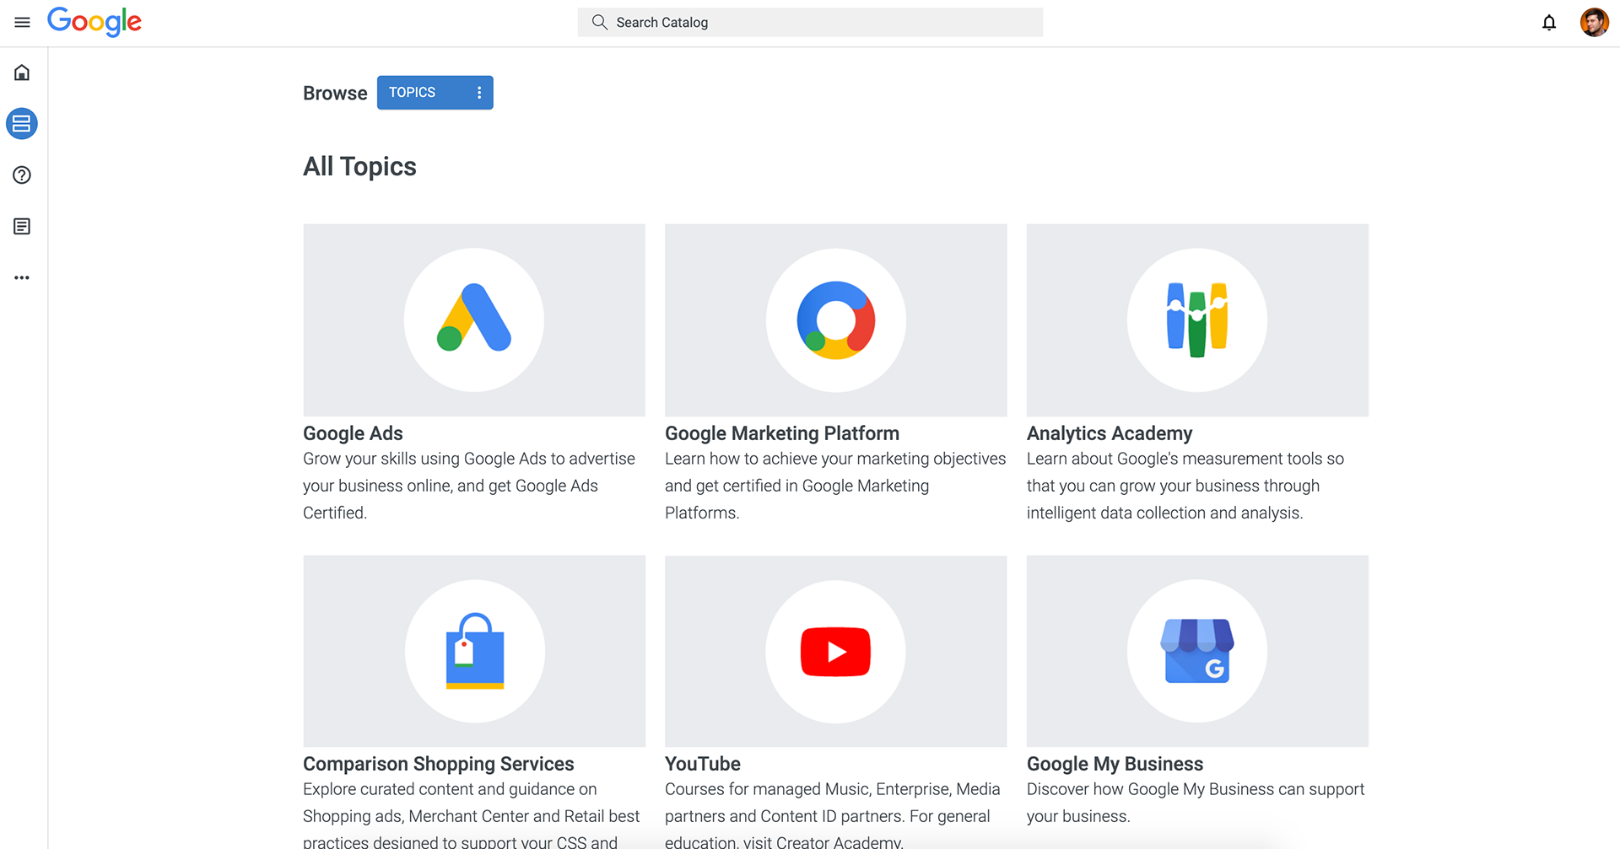Image resolution: width=1620 pixels, height=849 pixels.
Task: Open the notifications bell
Action: 1549,23
